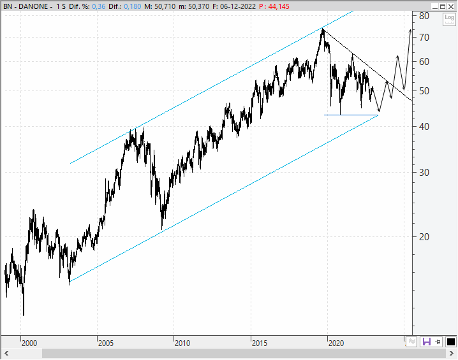Image resolution: width=458 pixels, height=360 pixels.
Task: Click the 30 price axis label
Action: (424, 173)
